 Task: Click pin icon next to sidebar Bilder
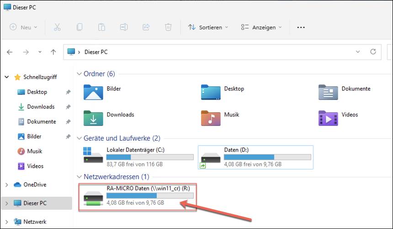click(x=68, y=136)
